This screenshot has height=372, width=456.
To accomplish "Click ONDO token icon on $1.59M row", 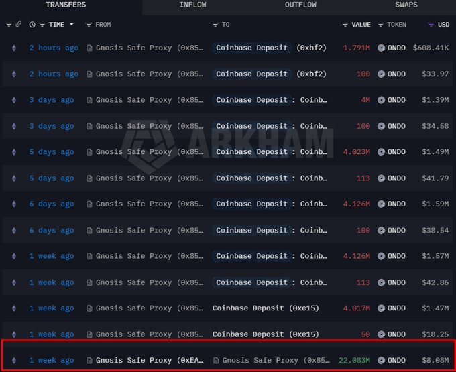I will (382, 204).
